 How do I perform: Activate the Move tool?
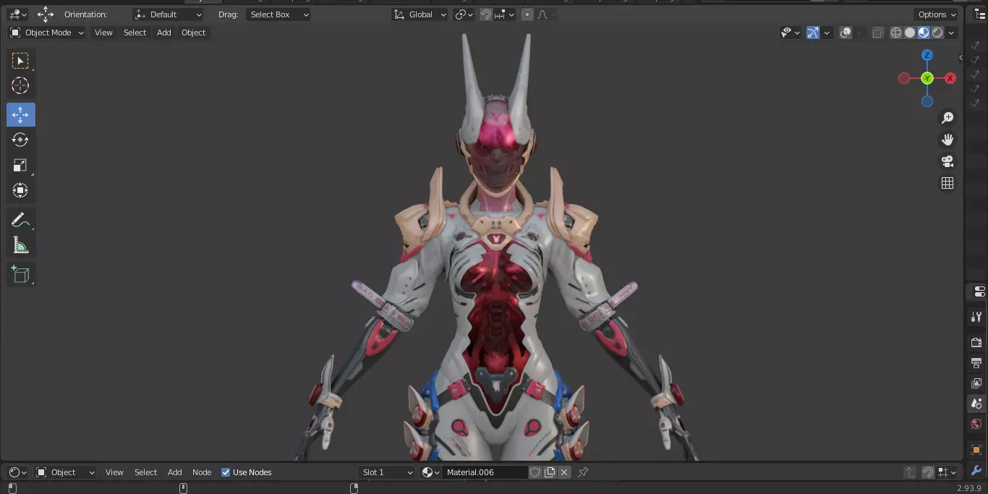(x=20, y=115)
